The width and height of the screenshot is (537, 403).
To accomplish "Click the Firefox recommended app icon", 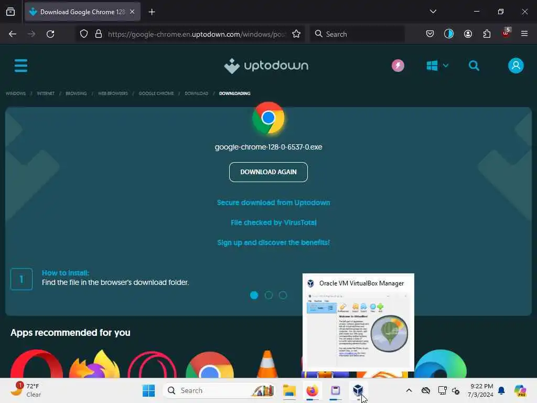I will click(94, 364).
